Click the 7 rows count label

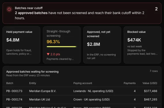click(x=154, y=71)
